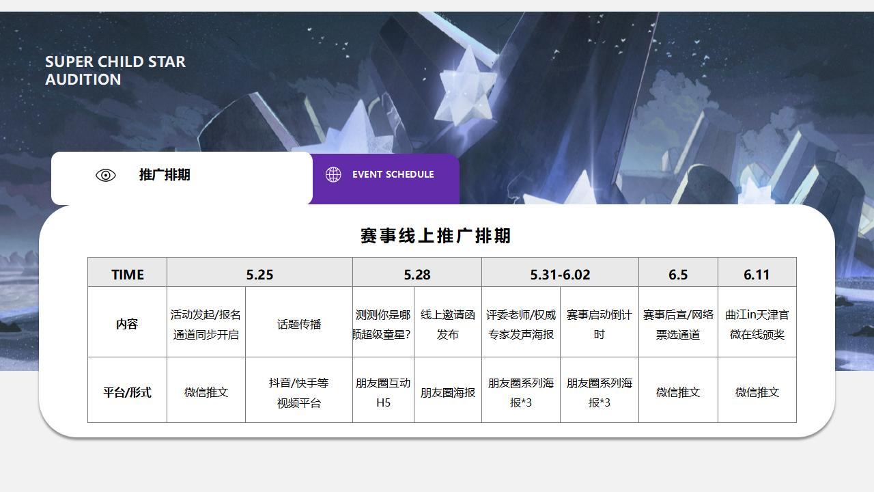
Task: Click the 测测你是哪颗超级童星 cell
Action: tap(384, 323)
